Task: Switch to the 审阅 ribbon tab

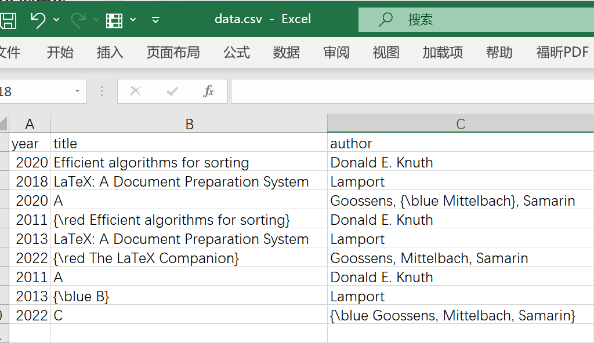Action: [336, 52]
